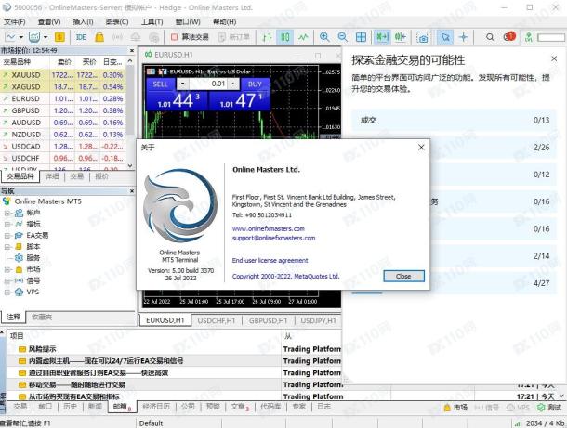The image size is (567, 428).
Task: Switch to the GBPUSD,H1 chart tab
Action: (268, 320)
